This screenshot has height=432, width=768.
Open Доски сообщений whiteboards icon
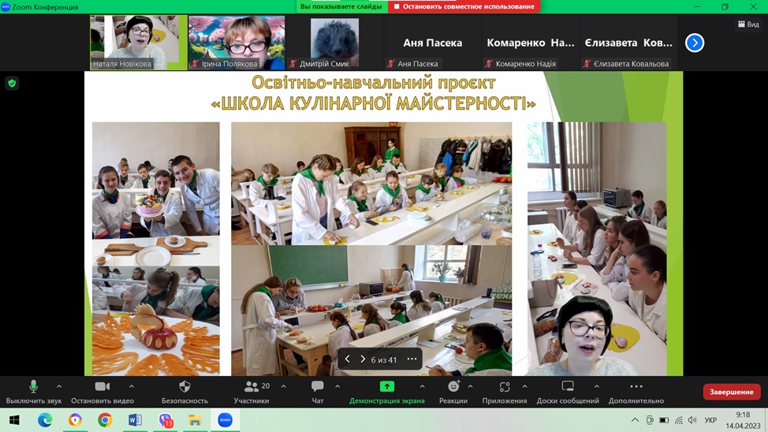coord(568,387)
